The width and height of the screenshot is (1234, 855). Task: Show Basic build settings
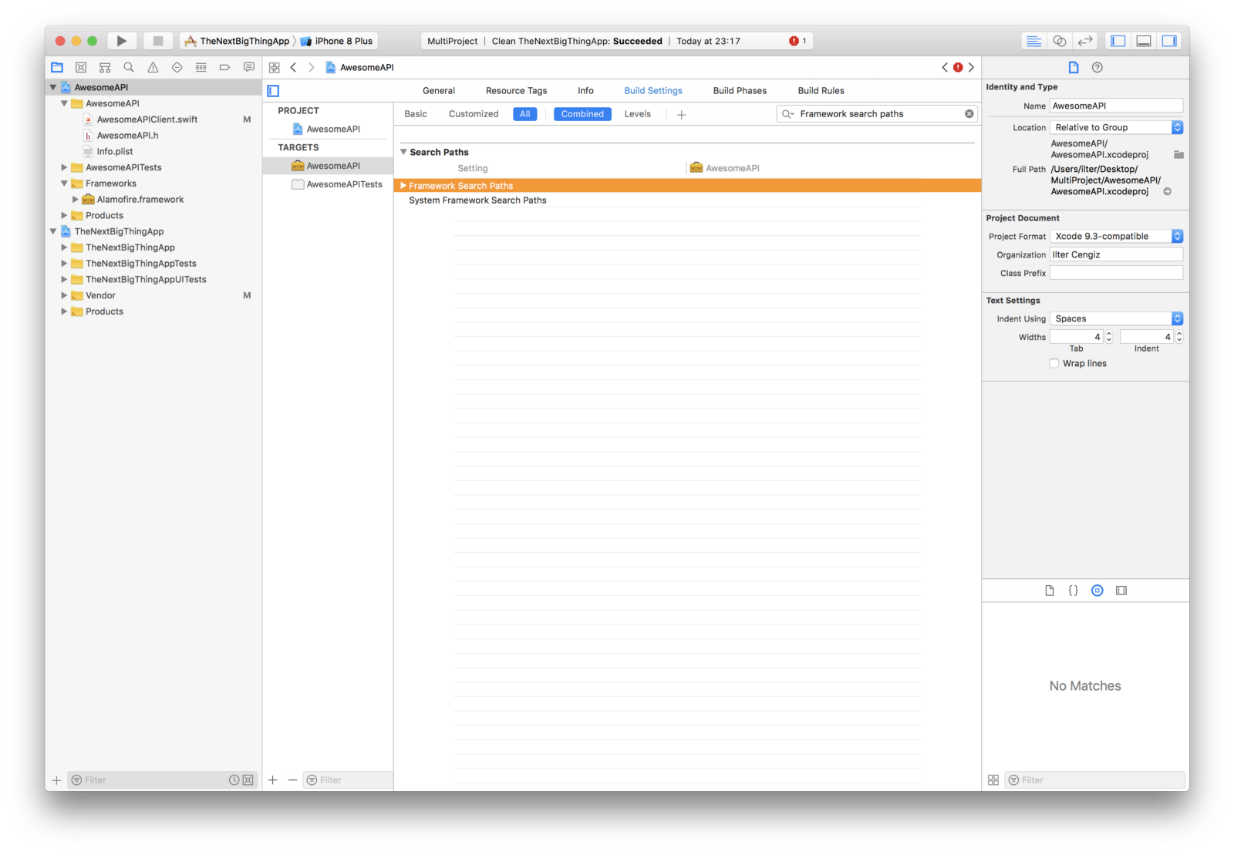pyautogui.click(x=415, y=114)
